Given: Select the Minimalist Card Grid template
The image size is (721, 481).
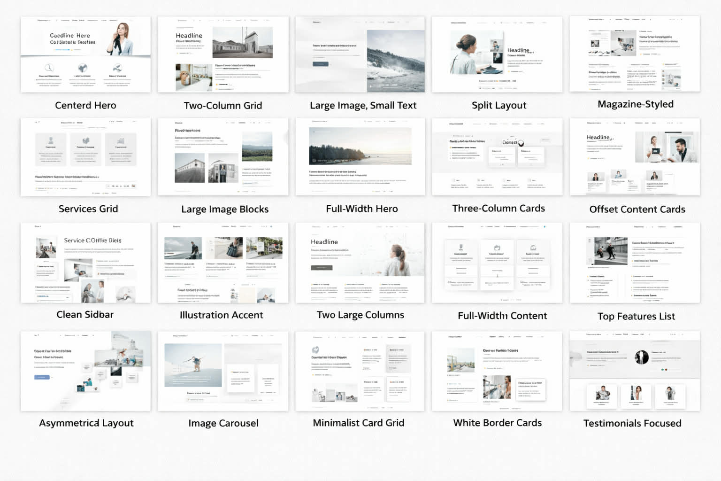Looking at the screenshot, I should 360,371.
